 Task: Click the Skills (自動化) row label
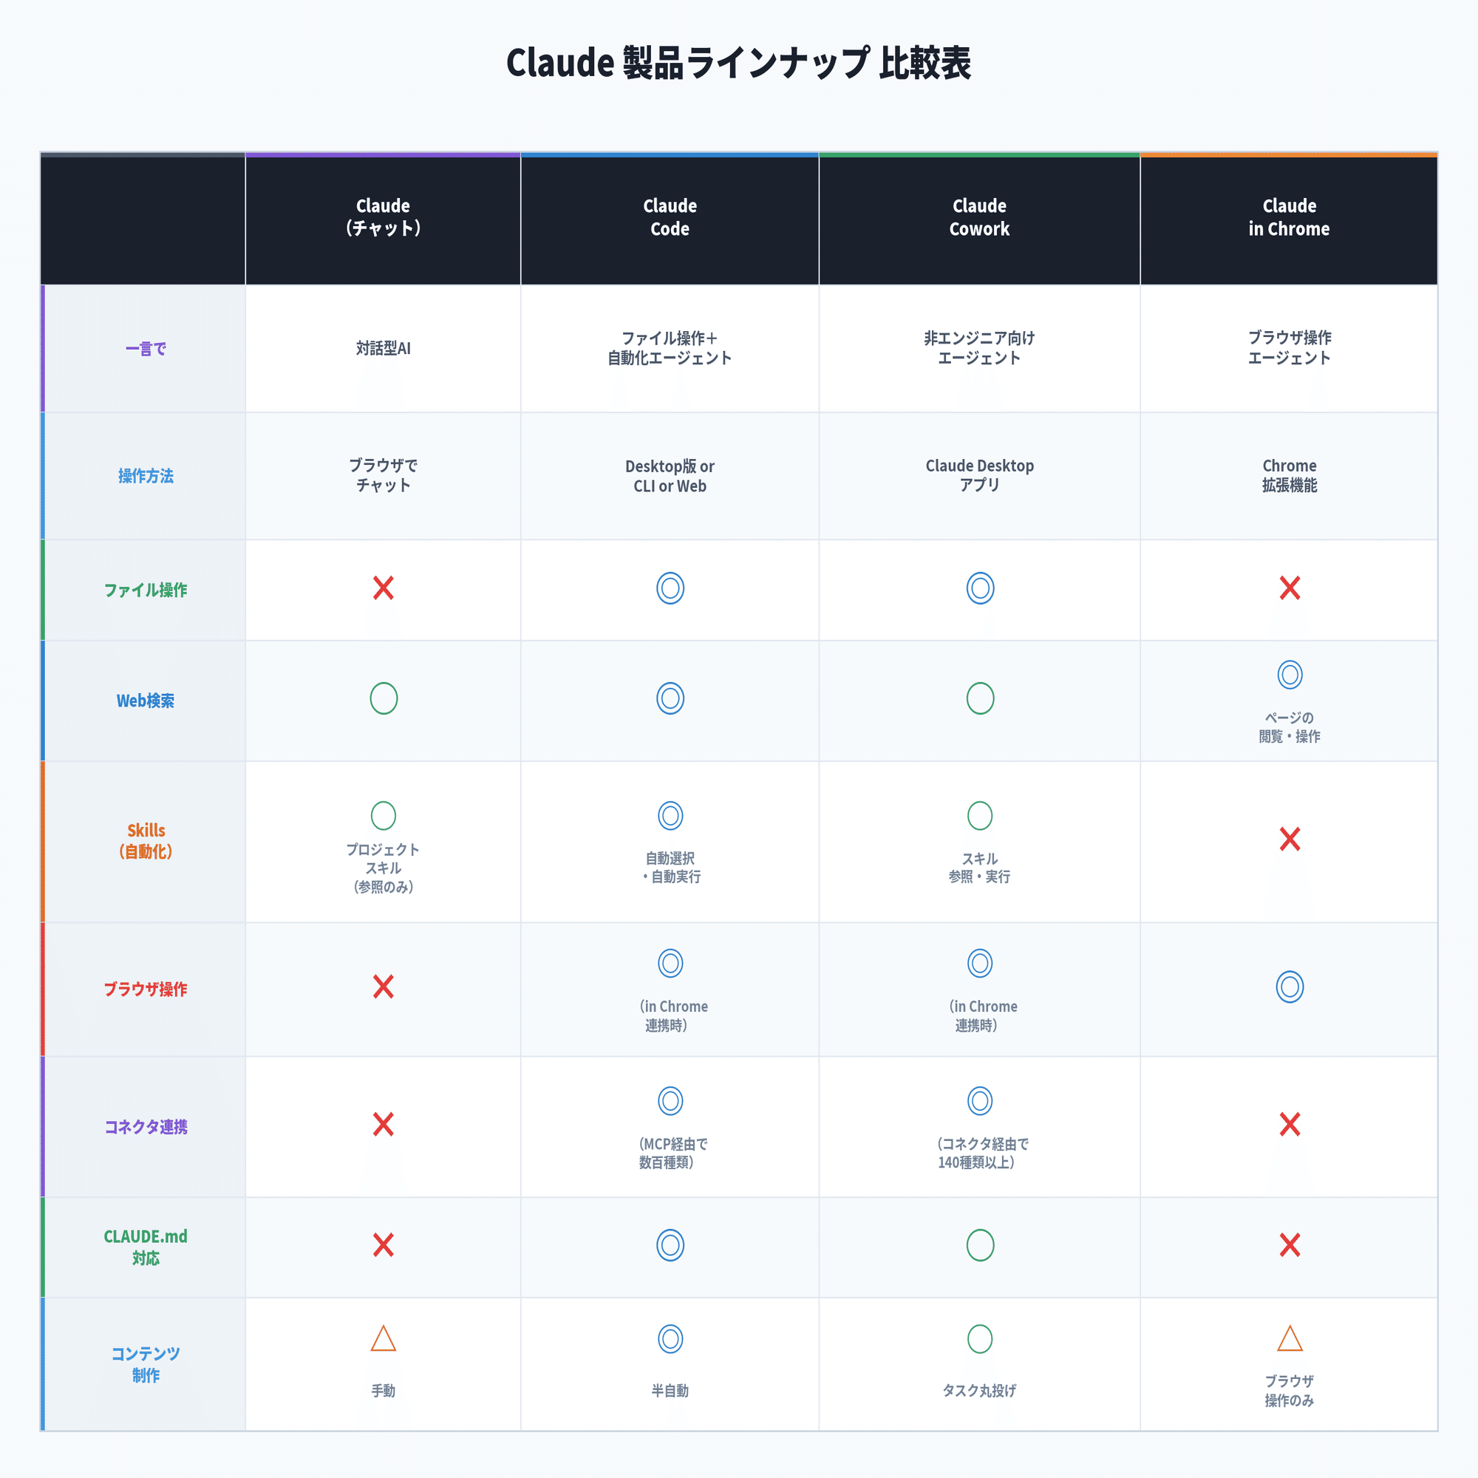(146, 841)
